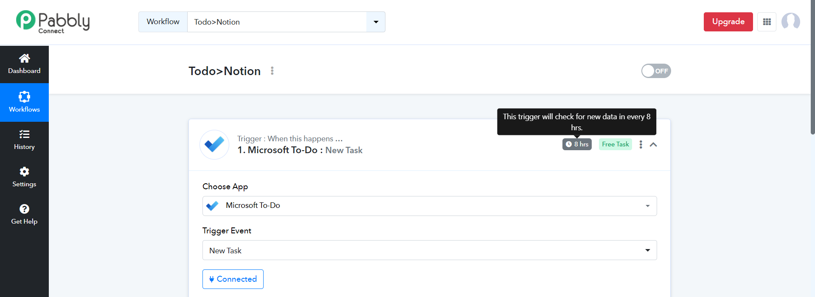Click the Microsoft To-Do trigger icon

(214, 145)
